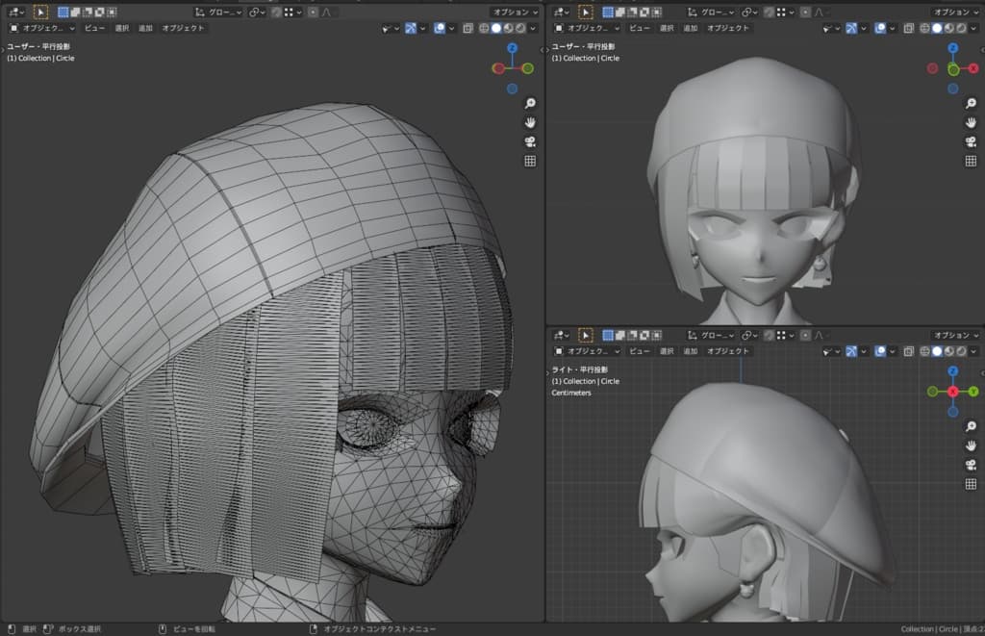Toggle X-ray mode in the left wireframe viewport
The image size is (985, 636).
click(468, 28)
